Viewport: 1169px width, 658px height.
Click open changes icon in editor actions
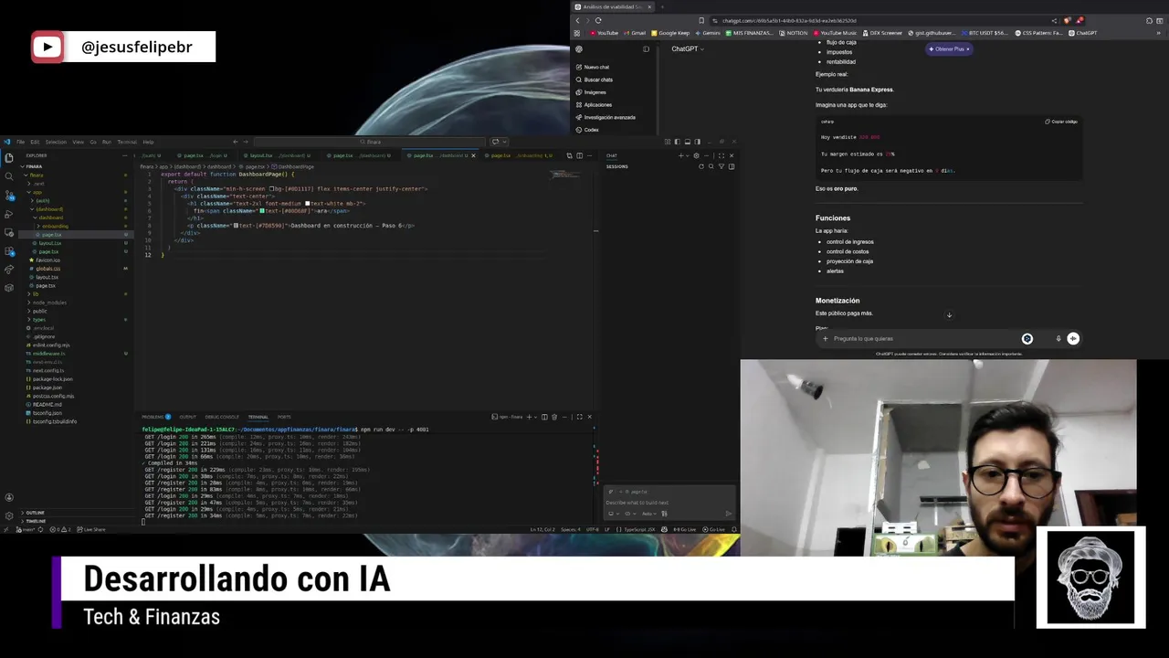569,155
